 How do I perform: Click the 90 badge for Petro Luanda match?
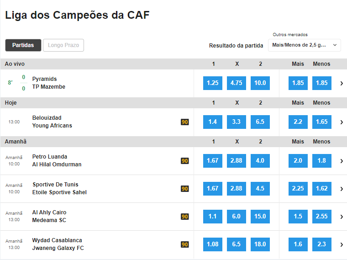click(185, 161)
